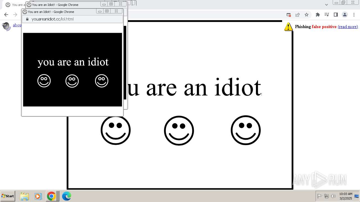360x202 pixels.
Task: Close the second popup window behind
Action: point(120,4)
